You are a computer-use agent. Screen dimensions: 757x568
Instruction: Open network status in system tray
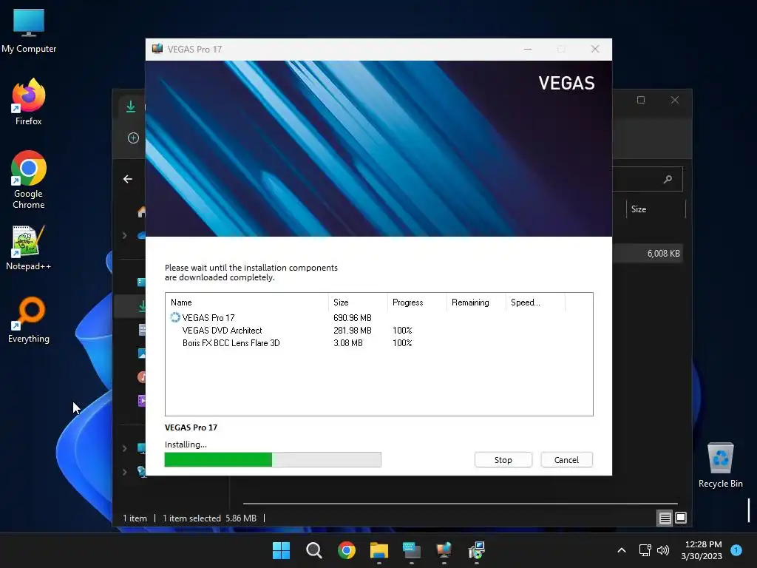click(645, 550)
